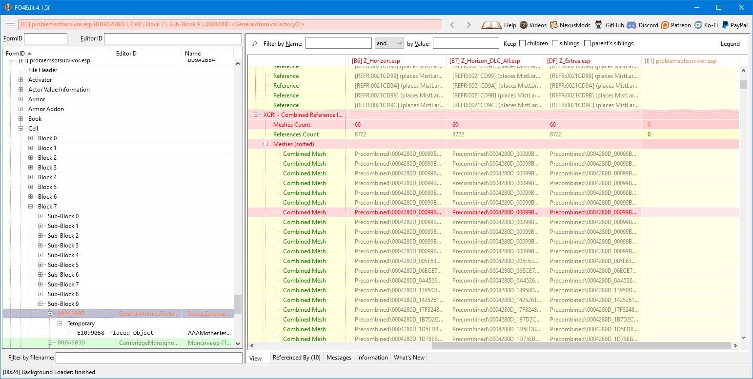Image resolution: width=753 pixels, height=379 pixels.
Task: Open NexusMods page icon
Action: coord(554,25)
